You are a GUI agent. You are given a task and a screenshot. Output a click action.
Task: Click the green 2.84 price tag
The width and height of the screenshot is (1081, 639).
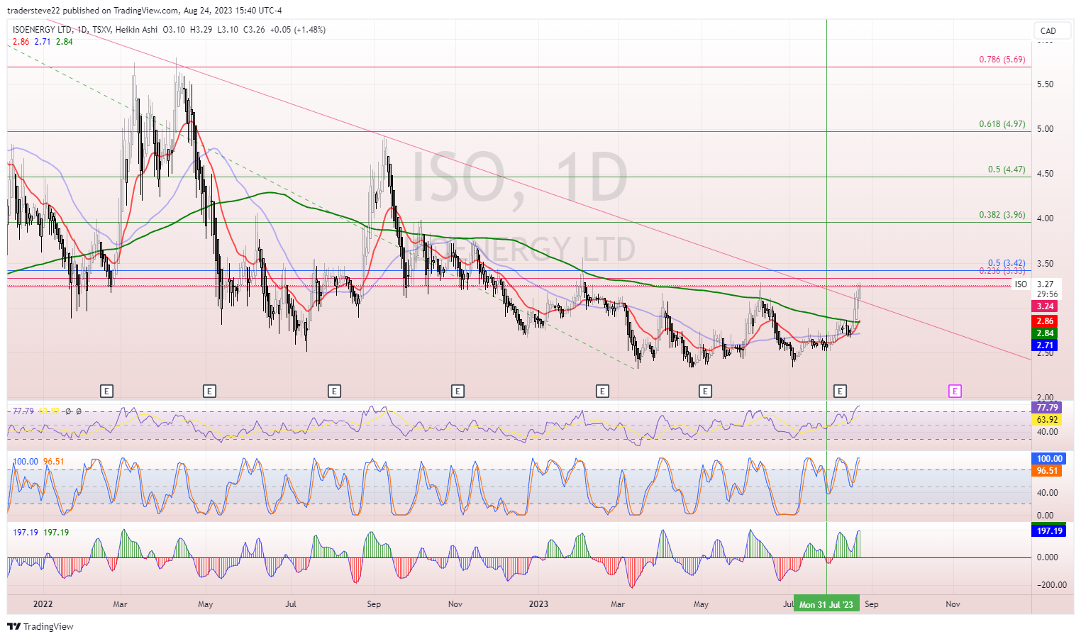[x=1045, y=333]
